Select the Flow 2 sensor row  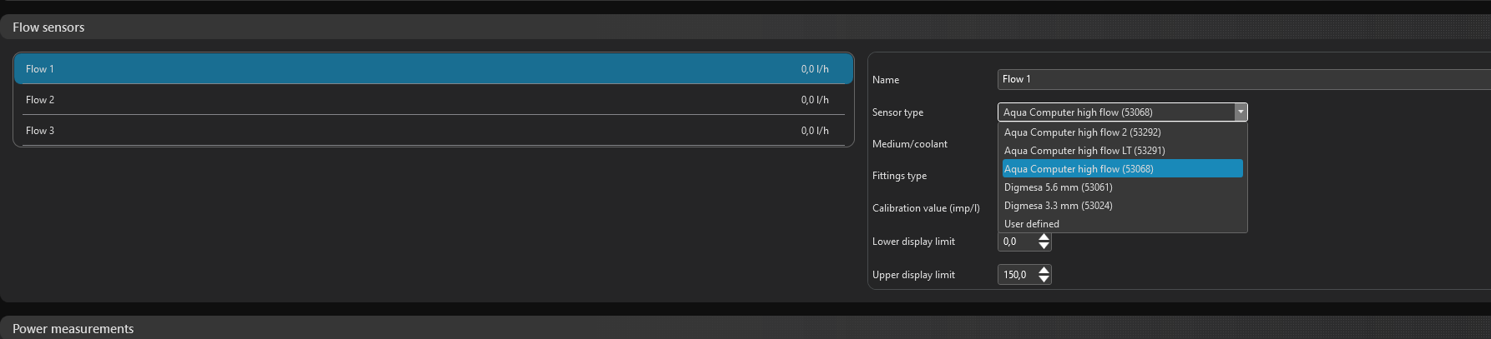tap(433, 100)
